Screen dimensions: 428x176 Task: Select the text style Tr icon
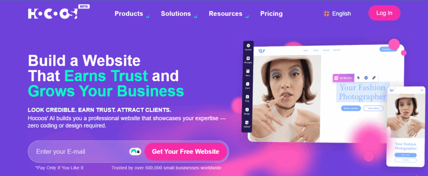[358, 78]
